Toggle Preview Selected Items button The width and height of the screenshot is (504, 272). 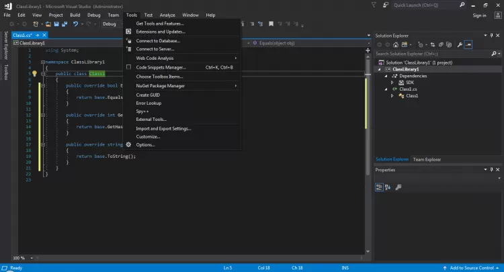tap(468, 44)
